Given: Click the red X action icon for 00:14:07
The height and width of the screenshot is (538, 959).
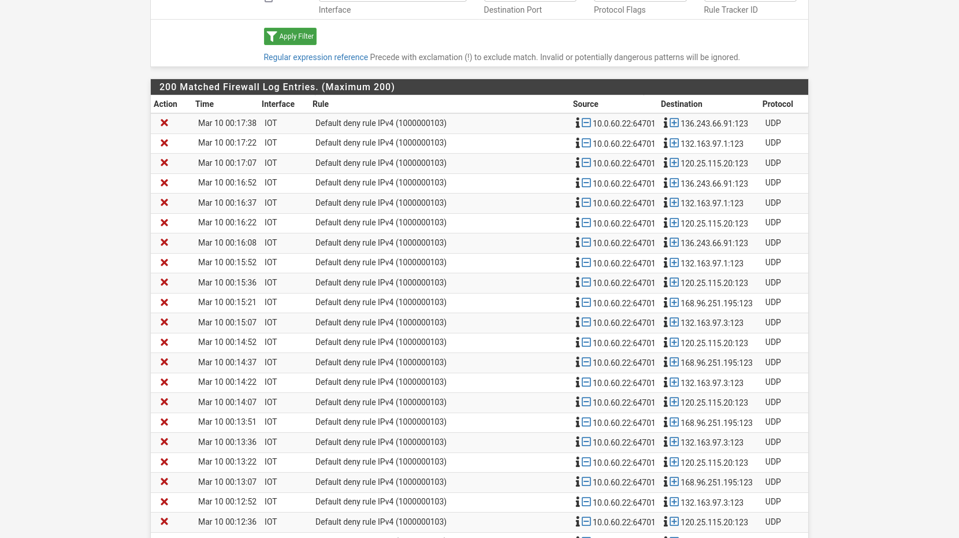Looking at the screenshot, I should coord(165,402).
